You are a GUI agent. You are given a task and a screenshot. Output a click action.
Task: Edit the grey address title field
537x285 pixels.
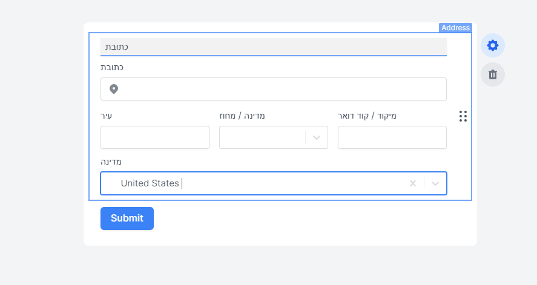point(274,47)
